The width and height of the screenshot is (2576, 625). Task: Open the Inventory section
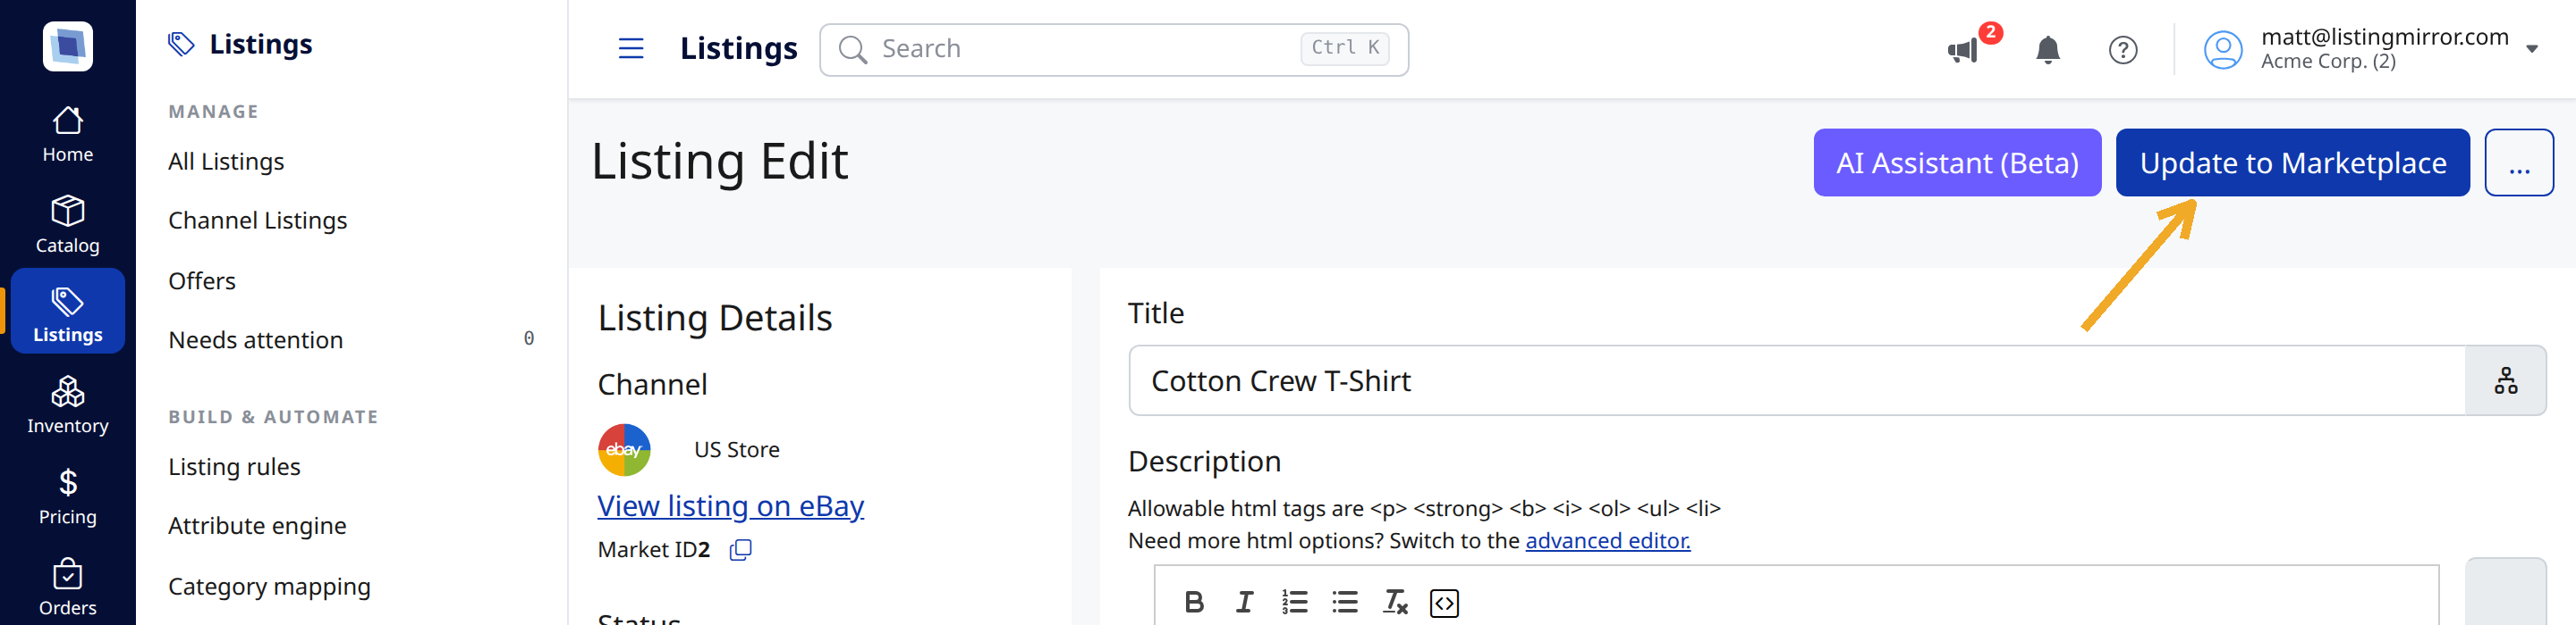click(68, 405)
